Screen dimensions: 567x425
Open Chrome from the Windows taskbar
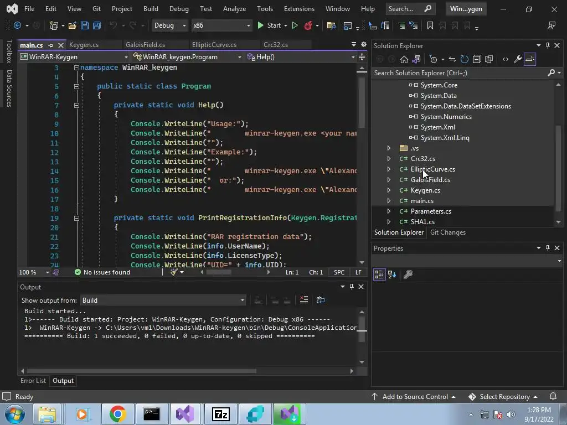[117, 414]
